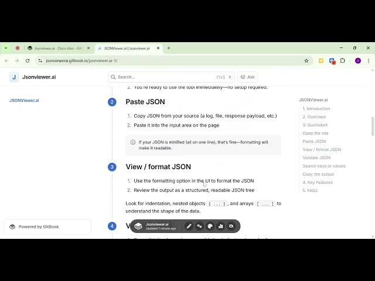375x281 pixels.
Task: Open the Chrome extensions puzzle icon
Action: coord(342,61)
